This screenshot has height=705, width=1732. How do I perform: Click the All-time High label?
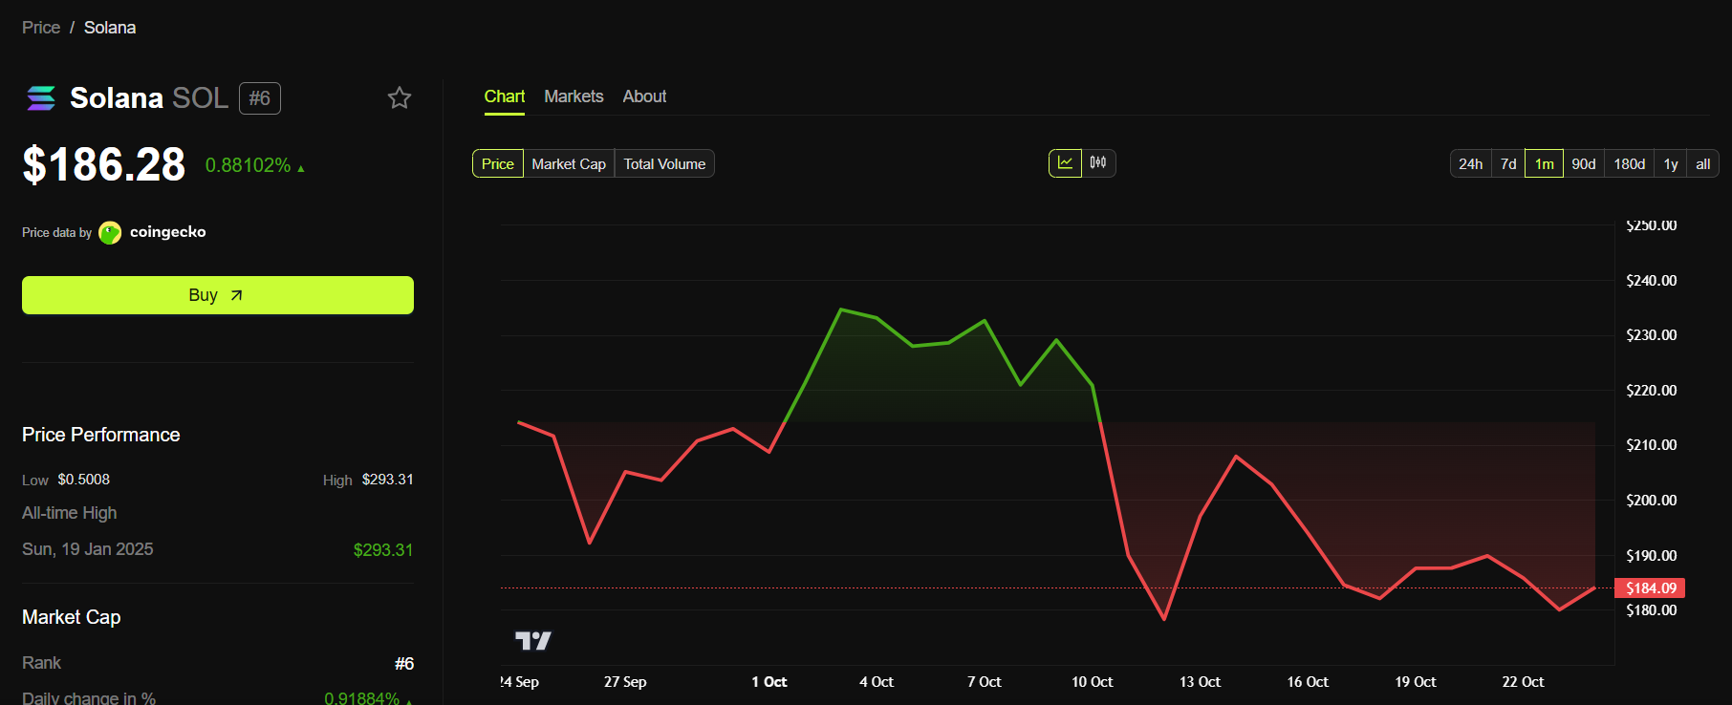[70, 513]
